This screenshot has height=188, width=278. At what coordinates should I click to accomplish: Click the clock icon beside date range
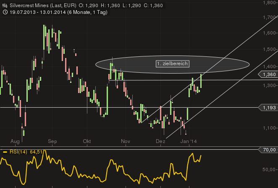[x=5, y=12]
